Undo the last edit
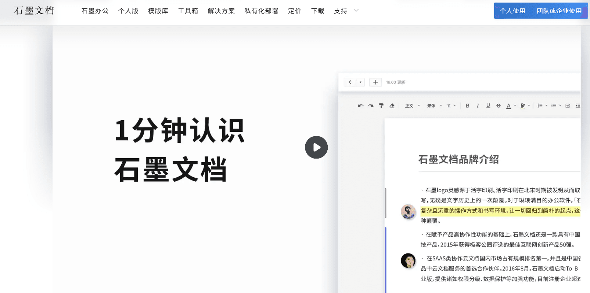The height and width of the screenshot is (293, 590). coord(361,106)
